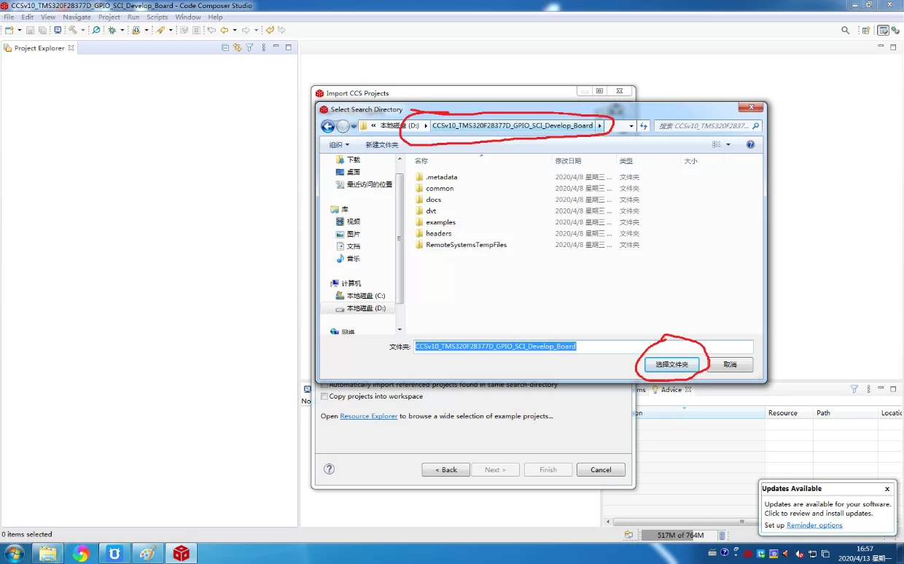Open the Resource Explorer link

[369, 416]
